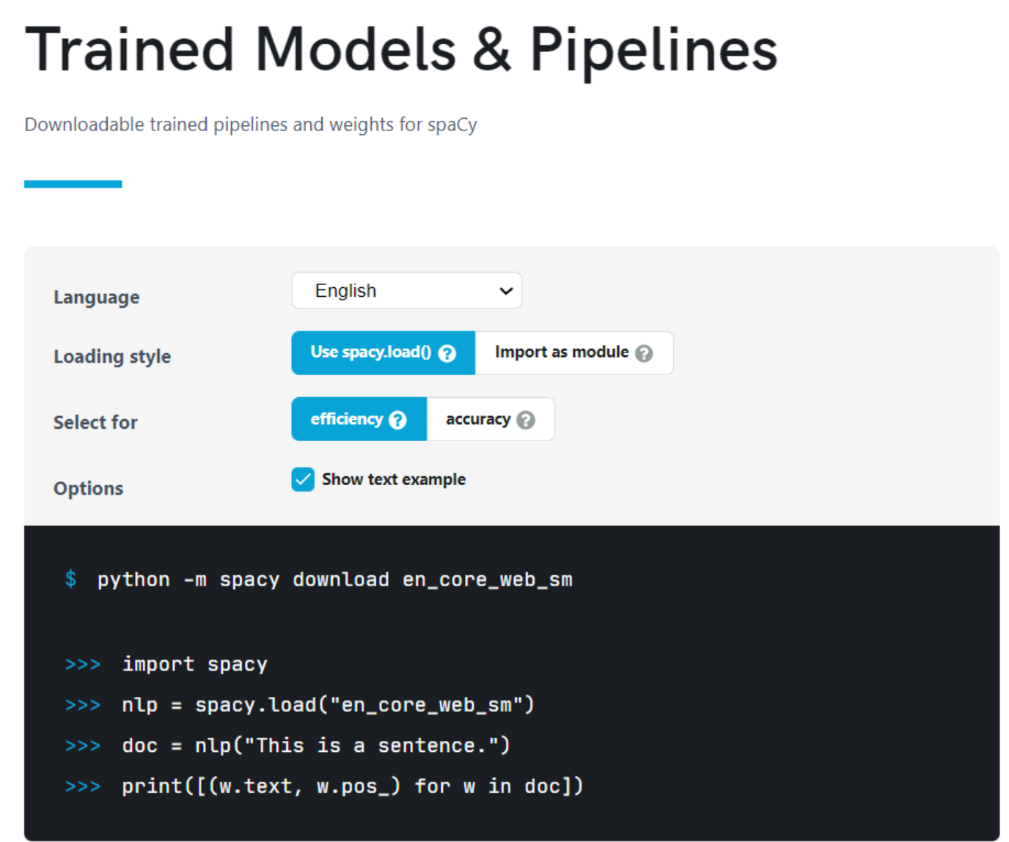Click the Loading style row label

(112, 357)
